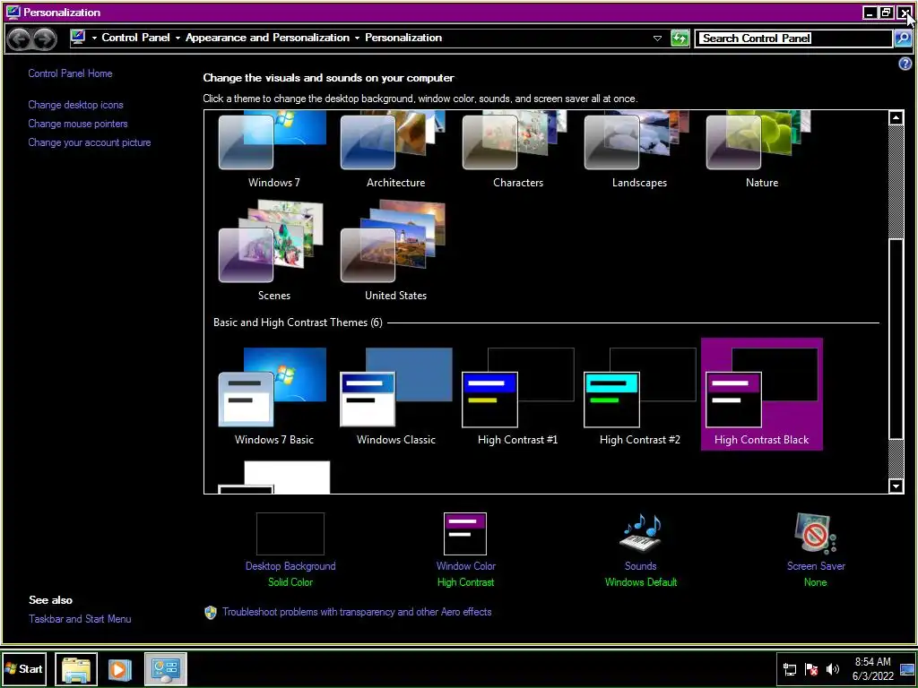The image size is (918, 688).
Task: Open the address bar history dropdown
Action: [657, 39]
